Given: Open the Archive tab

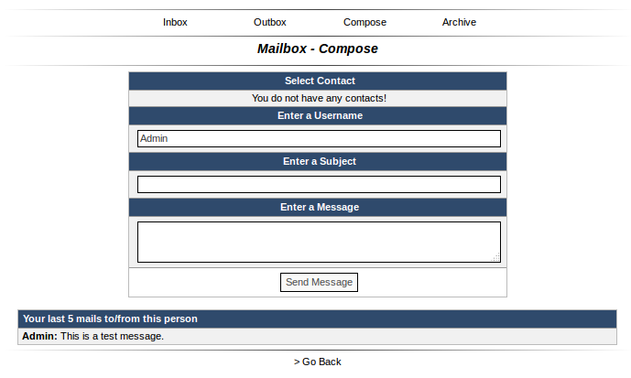Looking at the screenshot, I should pos(459,22).
